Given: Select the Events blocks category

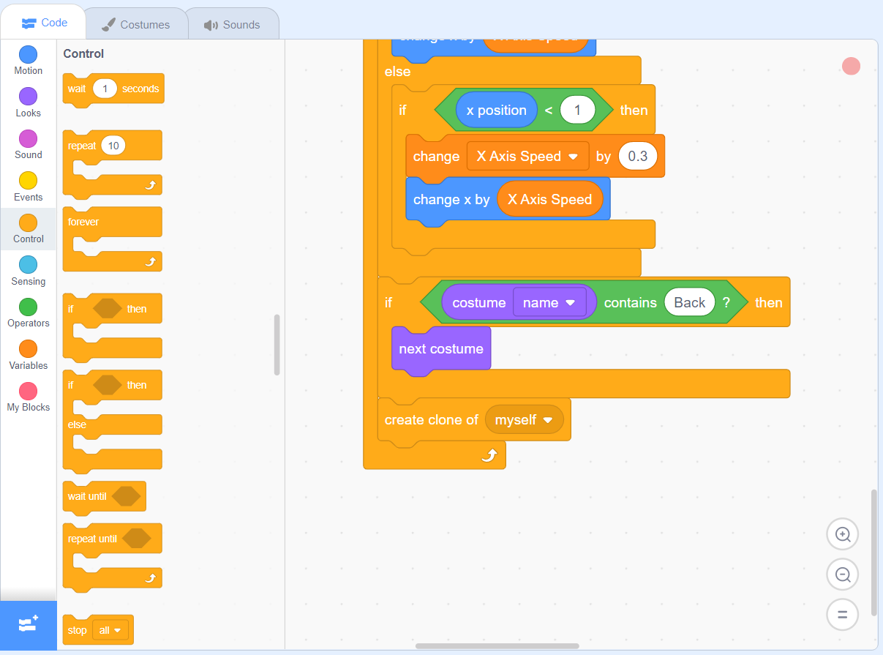Looking at the screenshot, I should pos(28,186).
